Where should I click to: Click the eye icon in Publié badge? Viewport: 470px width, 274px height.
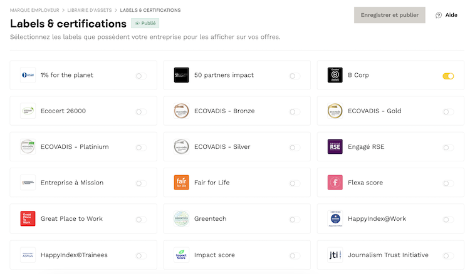coord(137,23)
